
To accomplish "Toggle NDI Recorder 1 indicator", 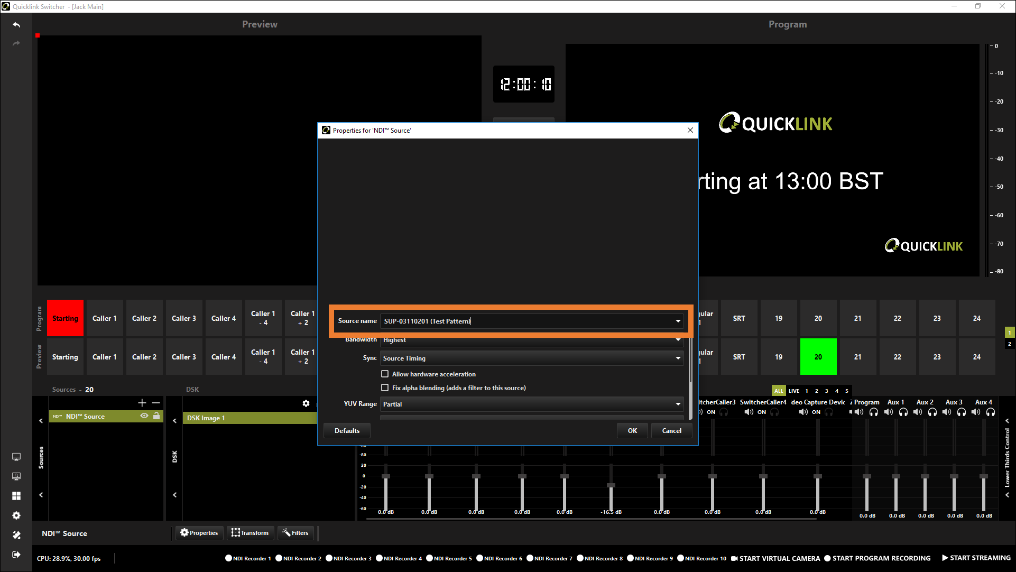I will 228,558.
